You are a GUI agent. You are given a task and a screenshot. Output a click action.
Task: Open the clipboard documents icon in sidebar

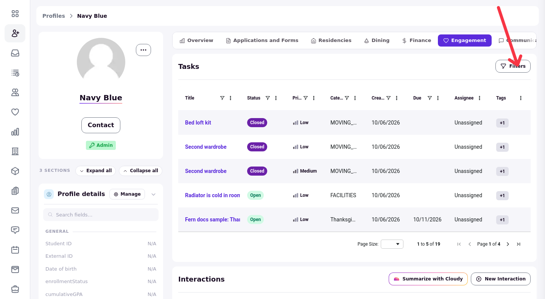point(15,191)
